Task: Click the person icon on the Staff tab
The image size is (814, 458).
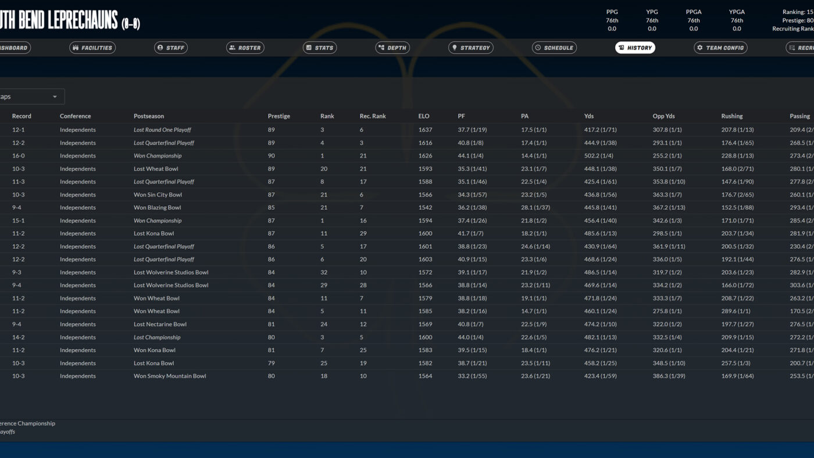Action: pos(160,48)
